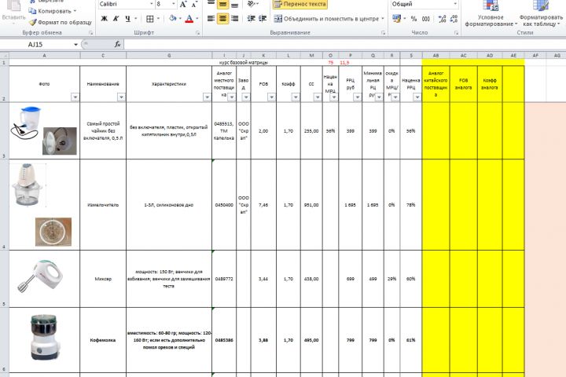The image size is (566, 377).
Task: Open dropdown arrow of Объединить и поместить в центре
Action: [383, 18]
